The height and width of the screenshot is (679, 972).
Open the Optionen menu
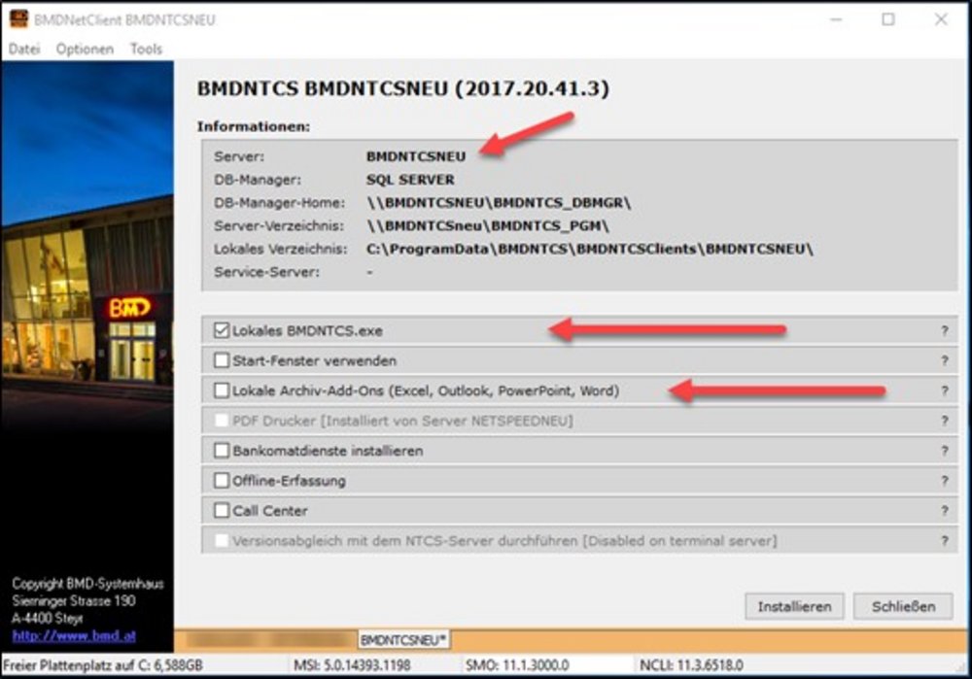click(85, 49)
